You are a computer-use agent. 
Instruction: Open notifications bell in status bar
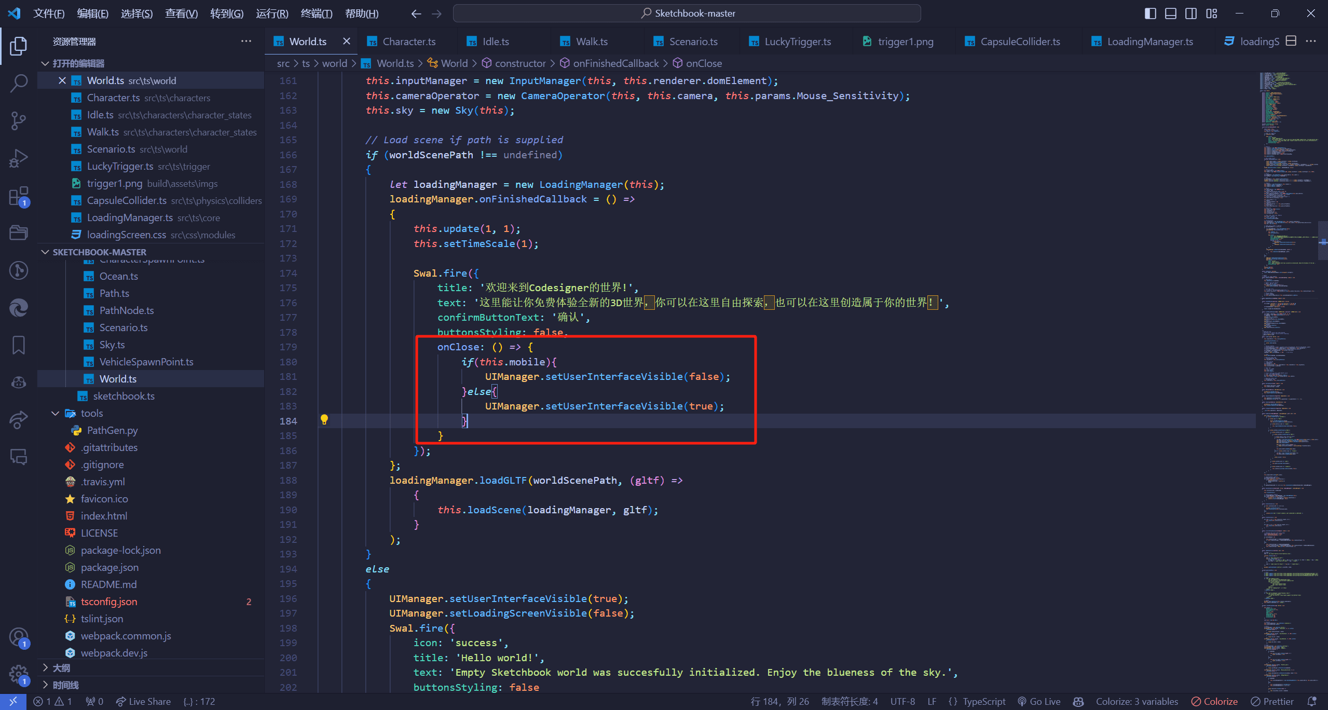[x=1312, y=702]
